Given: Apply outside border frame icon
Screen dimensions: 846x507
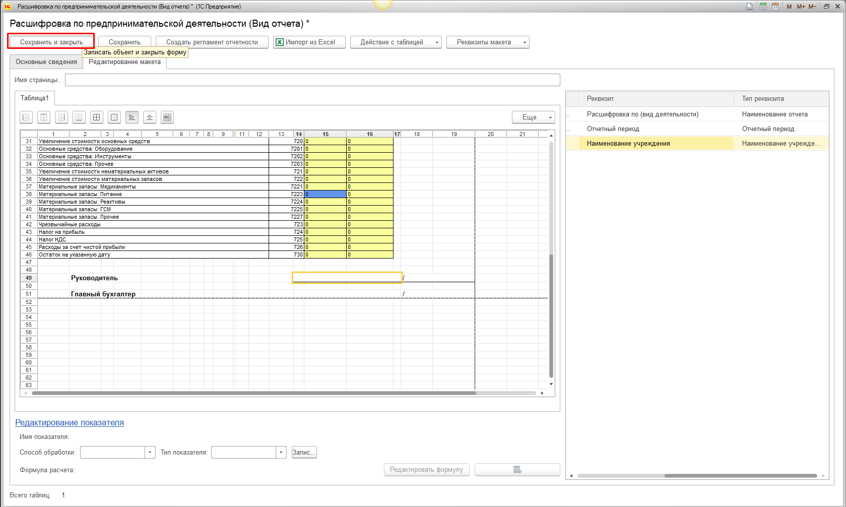Looking at the screenshot, I should point(114,117).
